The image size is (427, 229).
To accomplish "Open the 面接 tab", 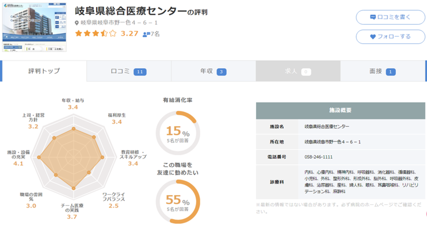I will tap(383, 71).
